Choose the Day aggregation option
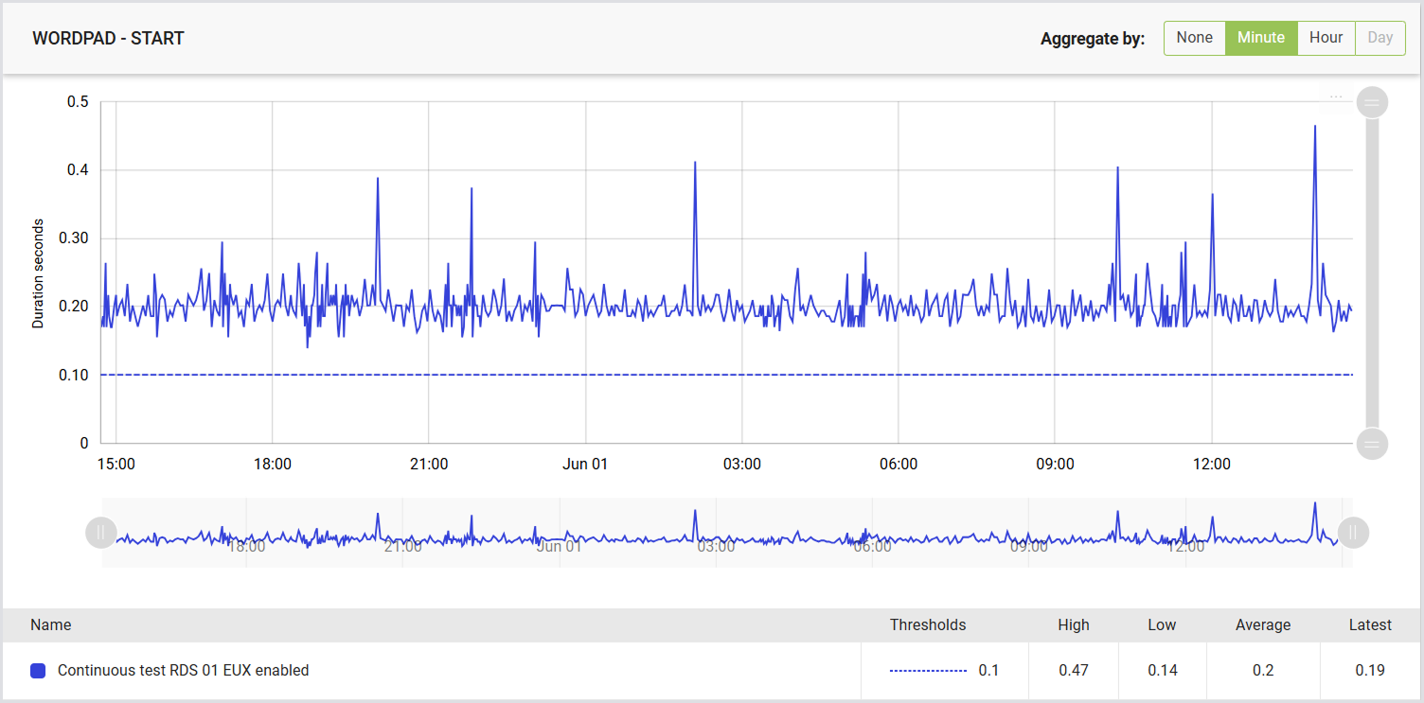1424x703 pixels. pos(1379,38)
